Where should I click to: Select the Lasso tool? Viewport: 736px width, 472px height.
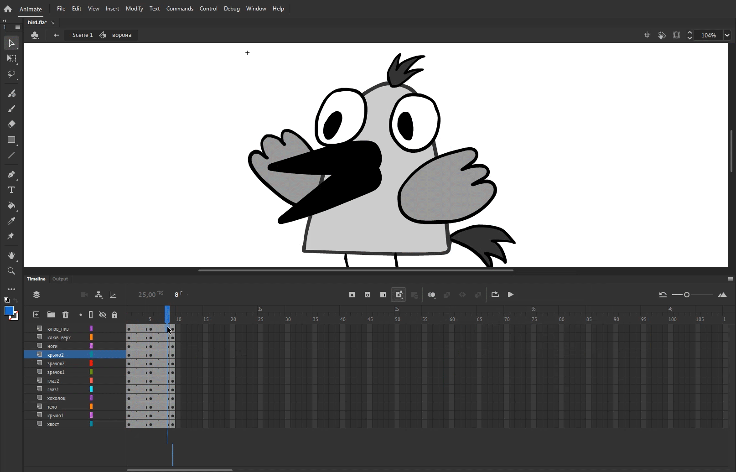point(11,74)
